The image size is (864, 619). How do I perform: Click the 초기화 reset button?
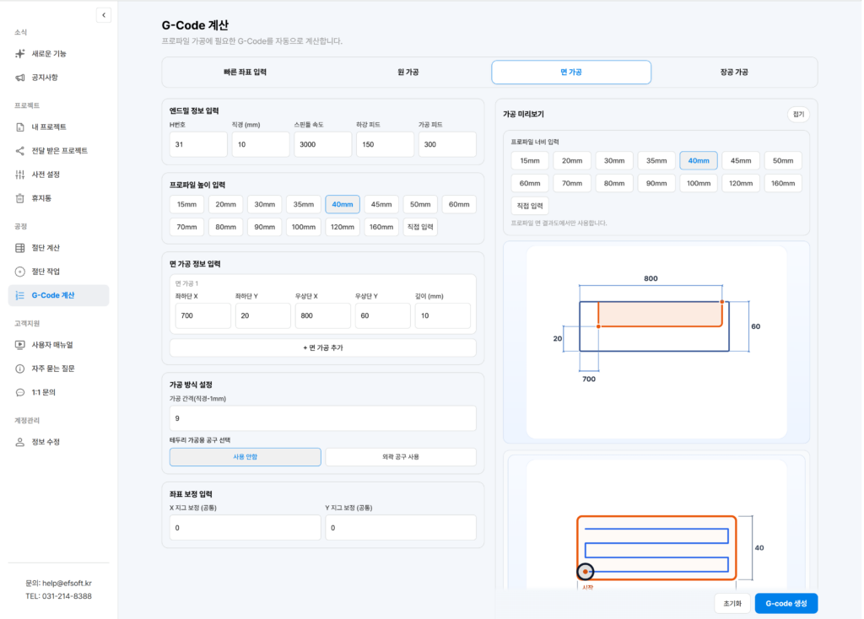coord(732,604)
